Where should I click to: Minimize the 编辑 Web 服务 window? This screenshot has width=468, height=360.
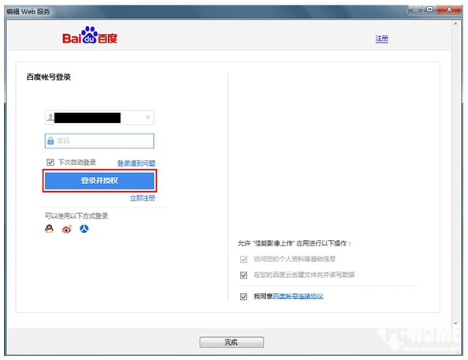[415, 9]
